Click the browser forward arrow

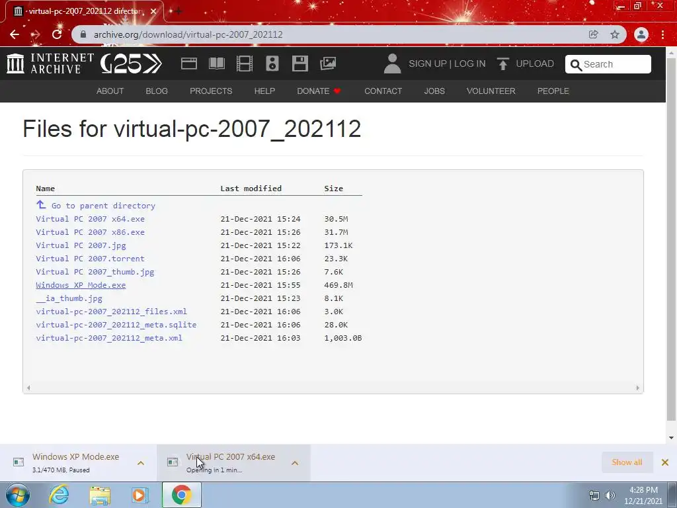[x=36, y=34]
